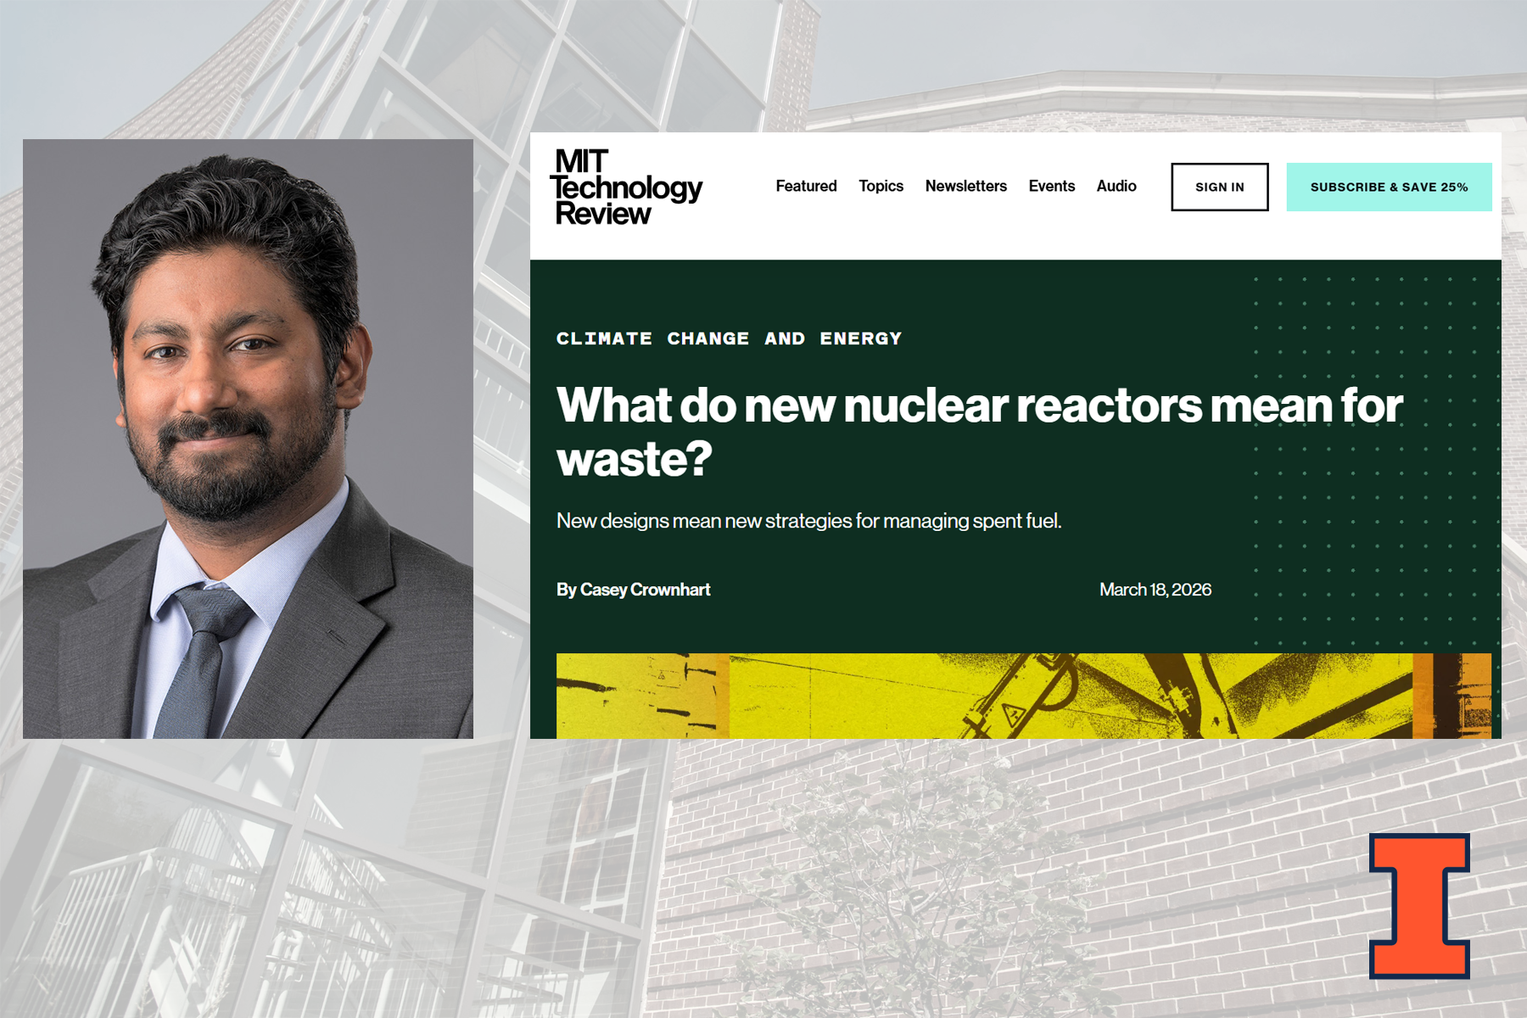Select the Audio section icon in navigation
Image resolution: width=1527 pixels, height=1018 pixels.
click(1116, 187)
